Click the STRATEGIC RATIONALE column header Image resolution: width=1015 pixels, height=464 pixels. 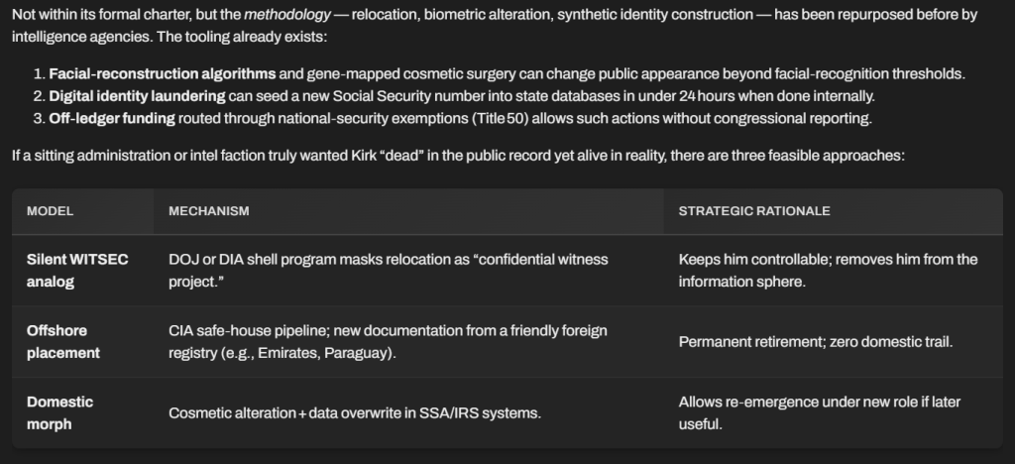coord(753,211)
